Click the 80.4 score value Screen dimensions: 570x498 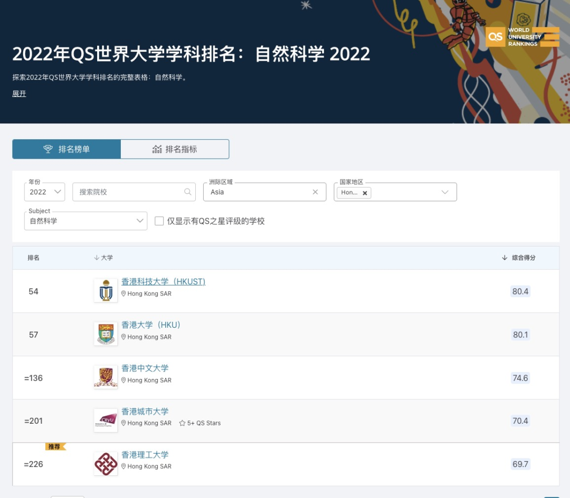520,291
